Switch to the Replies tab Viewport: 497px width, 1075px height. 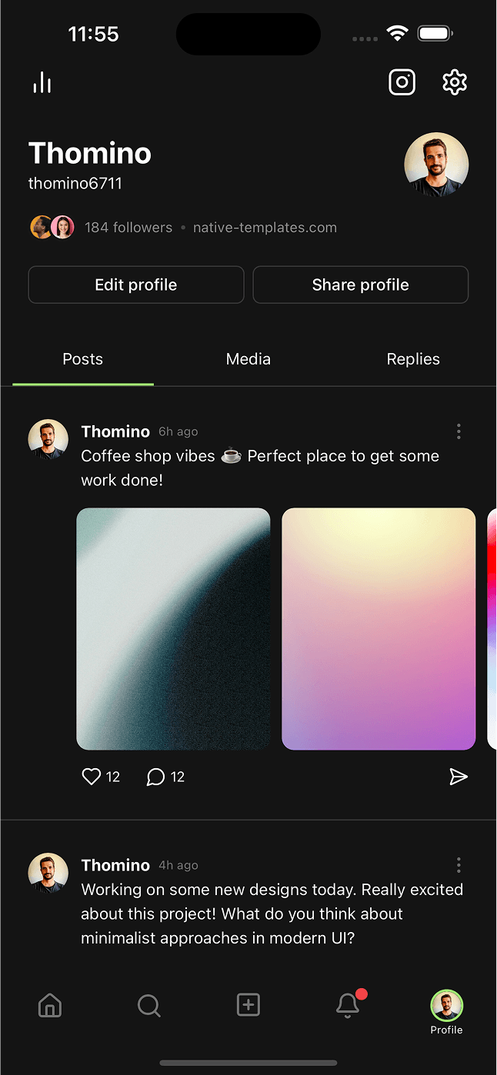click(413, 358)
